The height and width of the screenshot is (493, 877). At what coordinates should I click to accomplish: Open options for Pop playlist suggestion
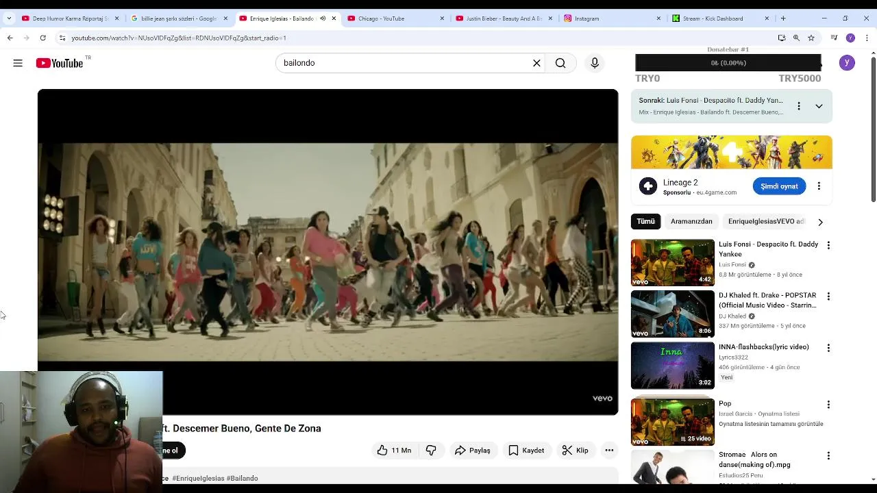(828, 405)
